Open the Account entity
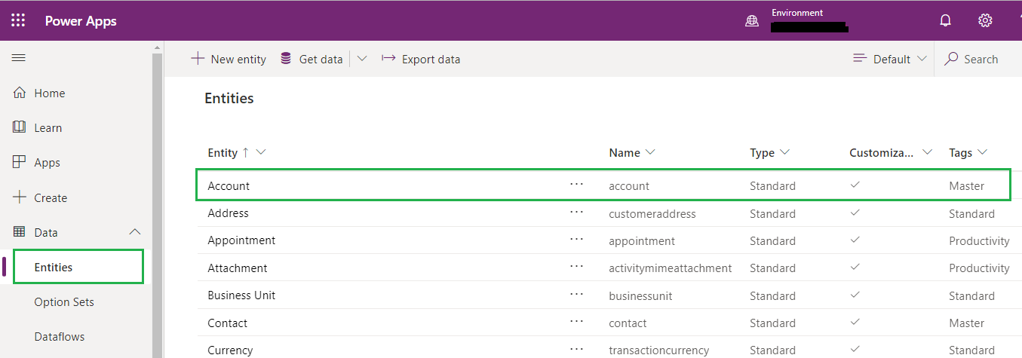This screenshot has width=1022, height=358. (229, 186)
